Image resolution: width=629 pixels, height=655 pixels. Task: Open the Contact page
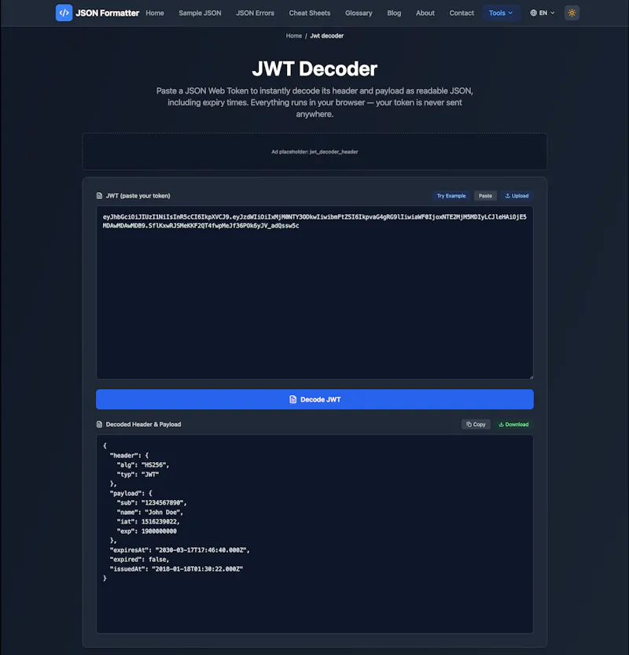coord(462,13)
